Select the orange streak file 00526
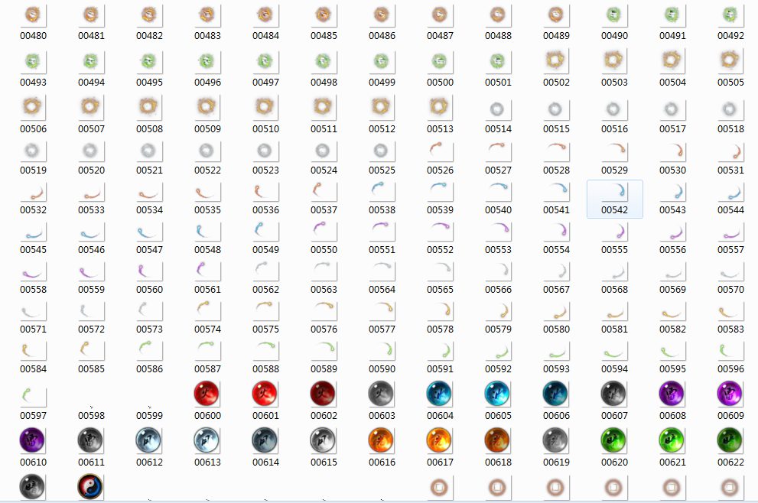Screen dimensions: 758x503 pos(439,151)
